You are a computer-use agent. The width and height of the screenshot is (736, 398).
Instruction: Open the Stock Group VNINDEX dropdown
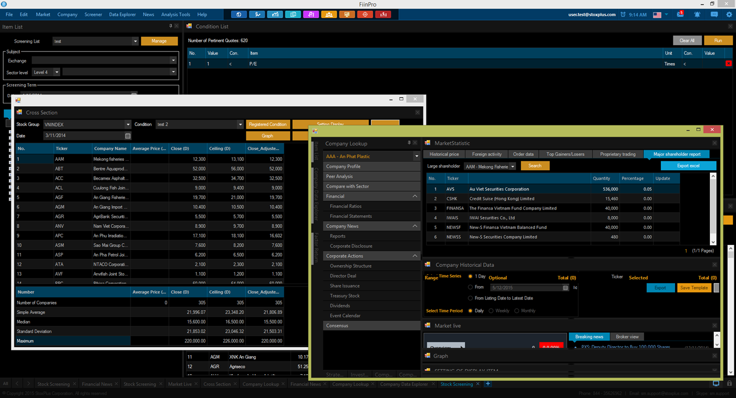128,124
